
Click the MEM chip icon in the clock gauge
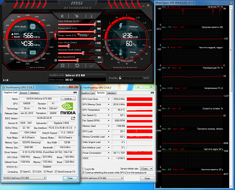(x=33, y=52)
